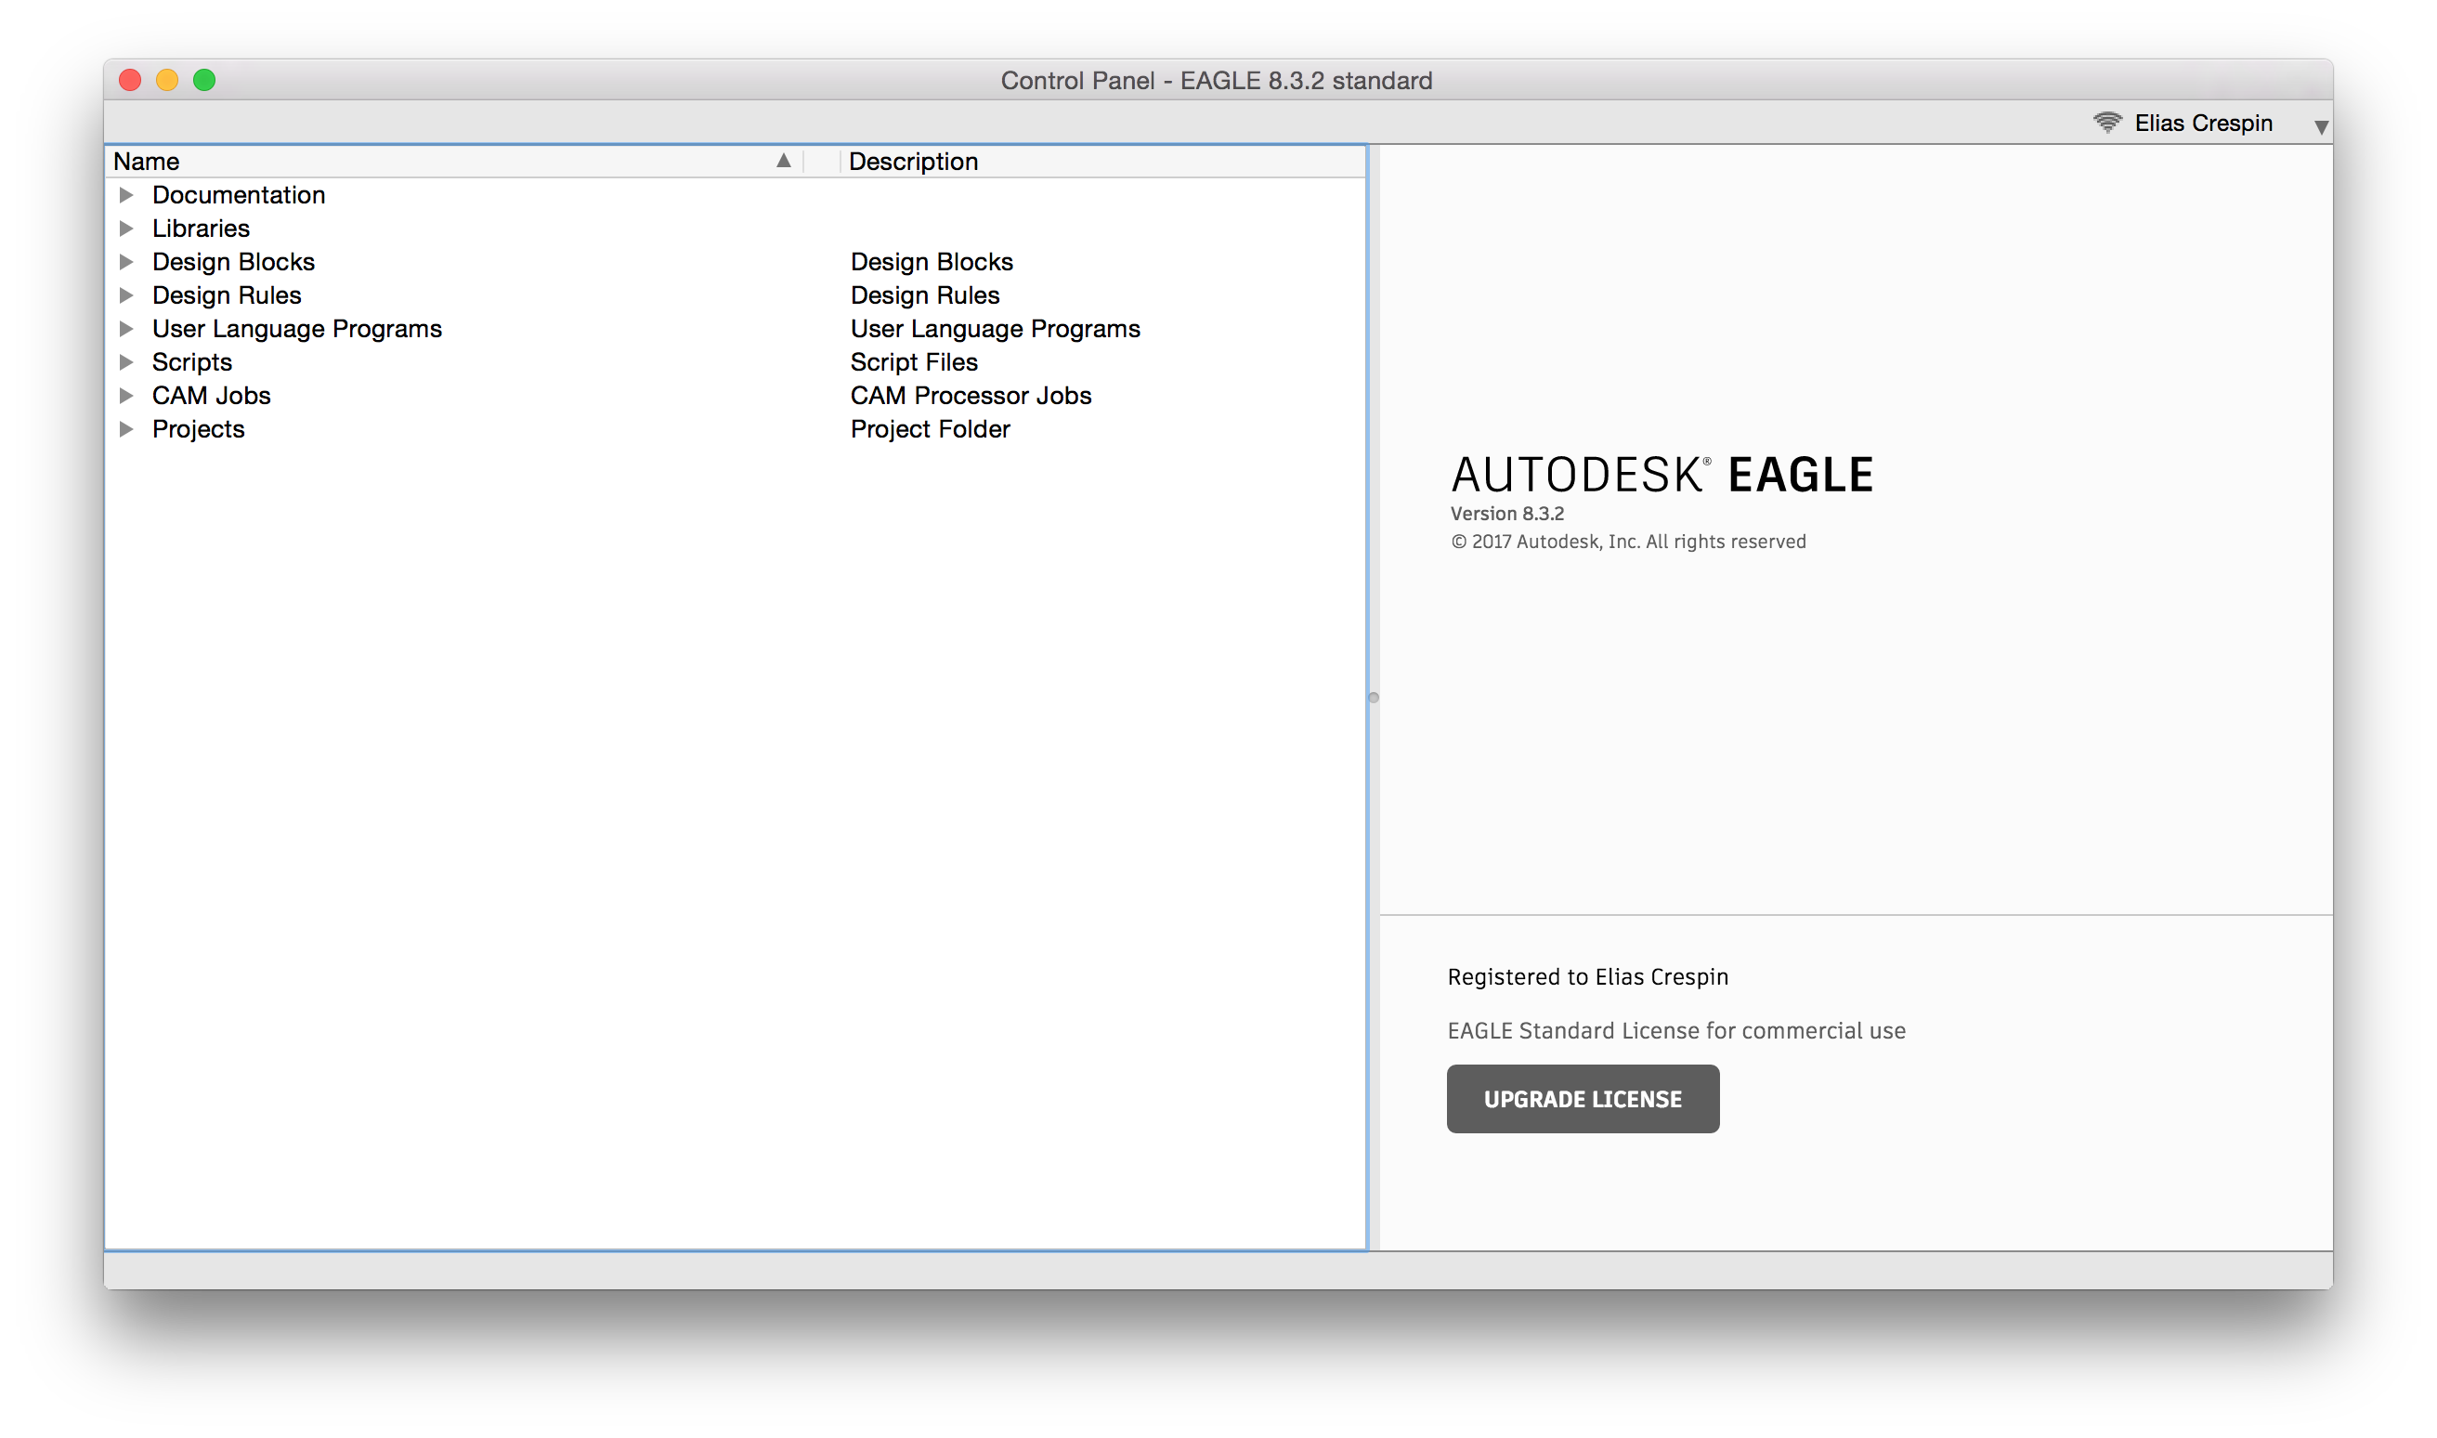Click the sort direction arrow in Name column
Screen dimensions: 2437x1438
[x=782, y=161]
